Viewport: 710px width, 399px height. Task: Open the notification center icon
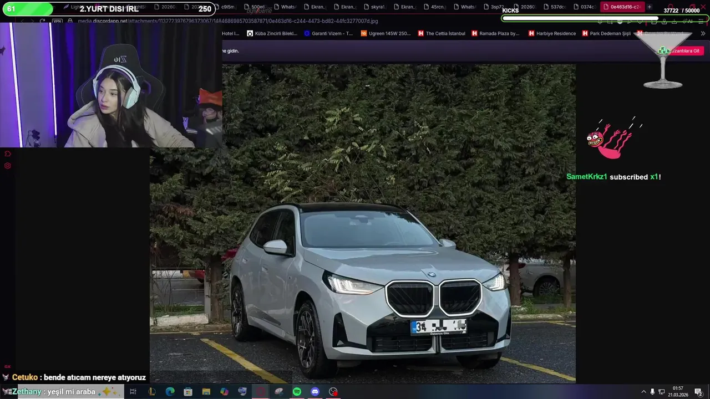pos(698,392)
